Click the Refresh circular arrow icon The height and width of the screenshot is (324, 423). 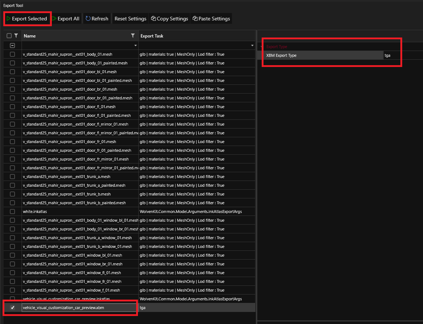(x=88, y=19)
